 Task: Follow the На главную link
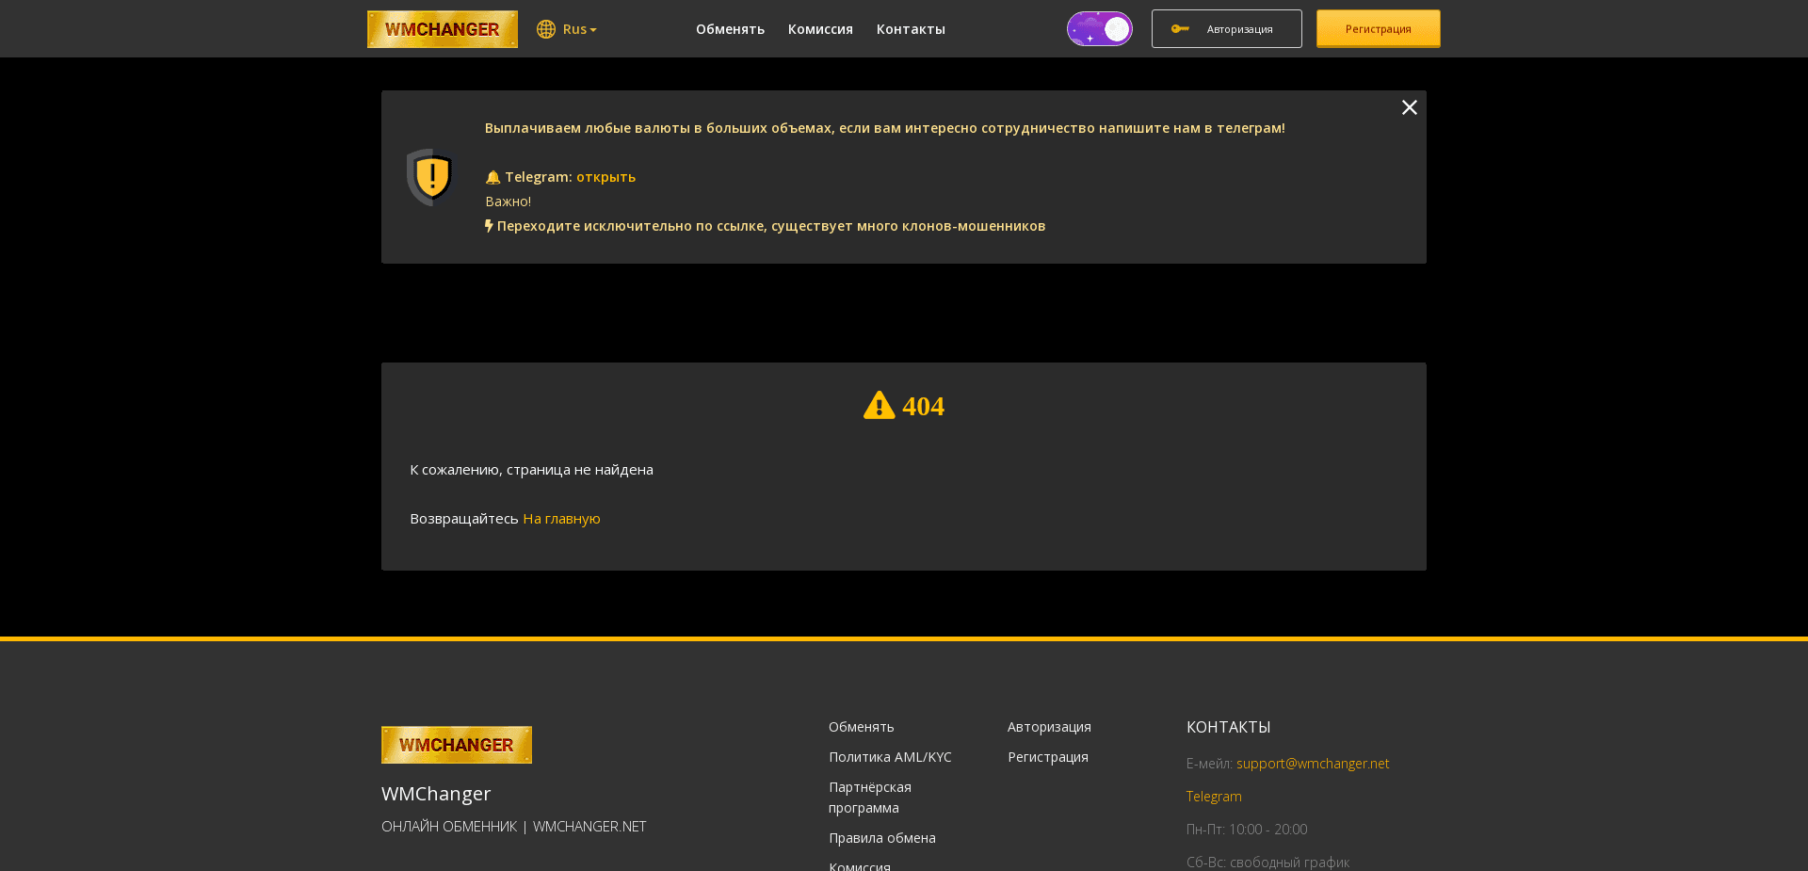click(560, 518)
